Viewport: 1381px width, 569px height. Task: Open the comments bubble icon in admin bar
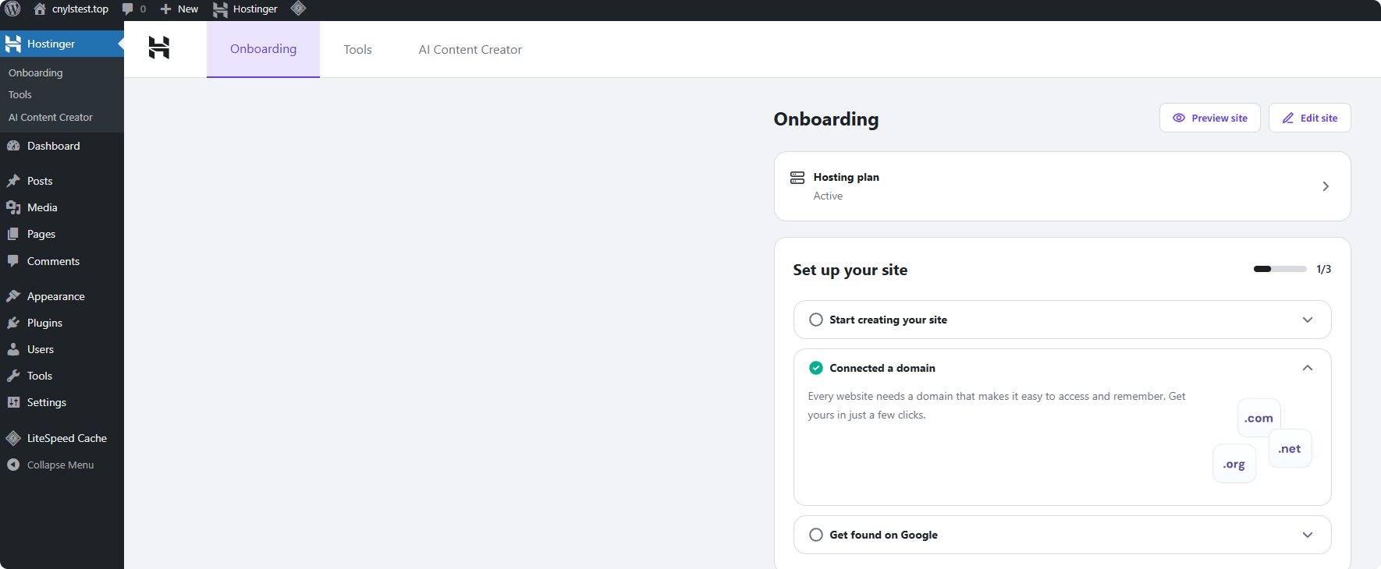tap(128, 9)
